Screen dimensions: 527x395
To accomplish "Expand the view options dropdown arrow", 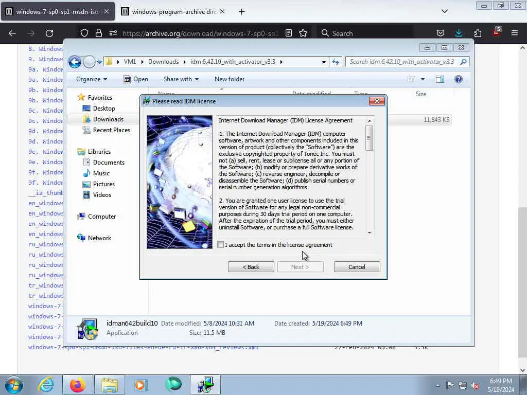I will (x=423, y=79).
